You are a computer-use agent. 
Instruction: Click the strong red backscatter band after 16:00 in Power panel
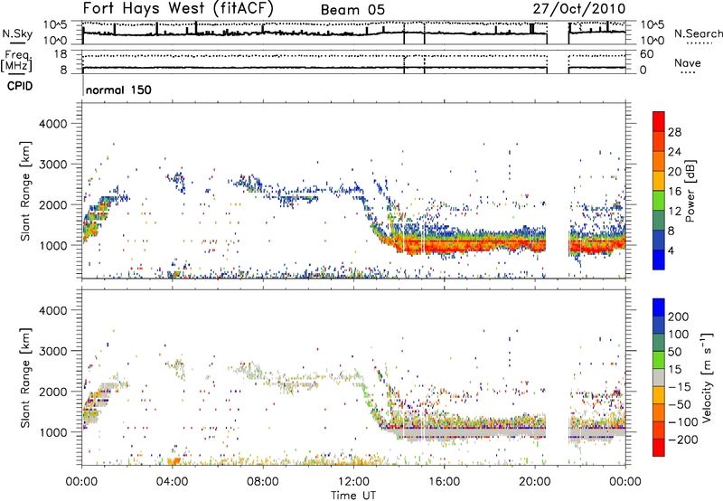pyautogui.click(x=493, y=243)
